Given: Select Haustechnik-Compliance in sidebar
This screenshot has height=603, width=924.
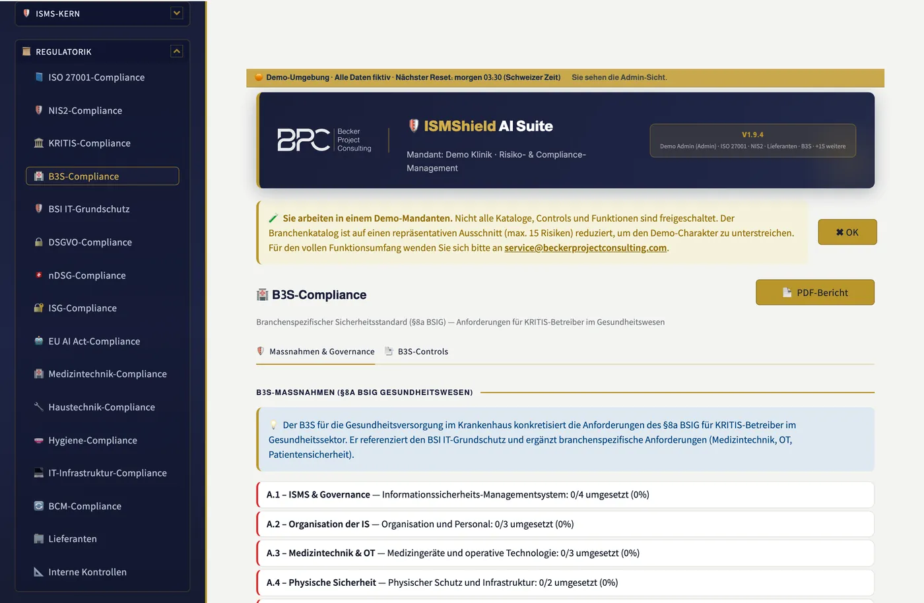Looking at the screenshot, I should point(102,407).
